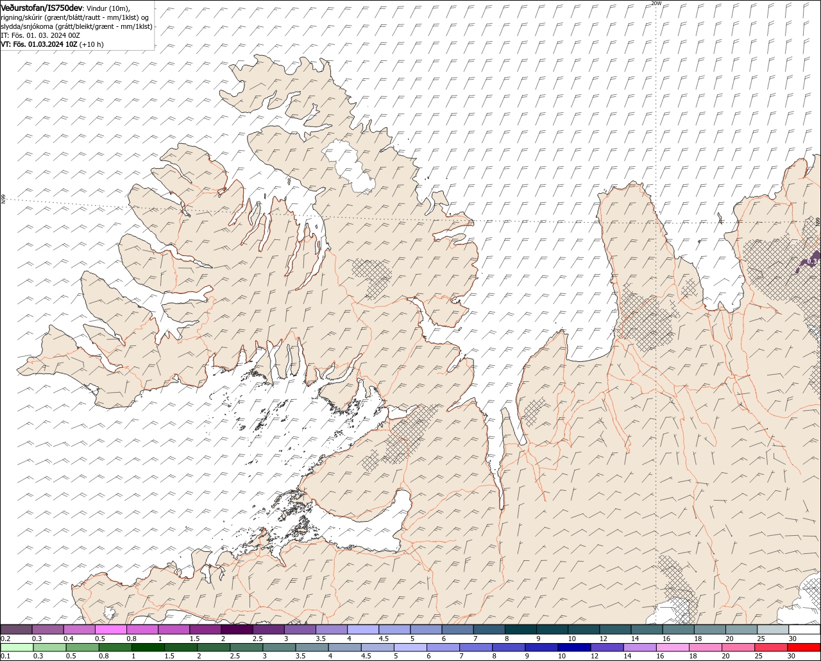Pick the bright red 30 swatch in the bottom legend row
This screenshot has width=821, height=661.
[x=804, y=648]
